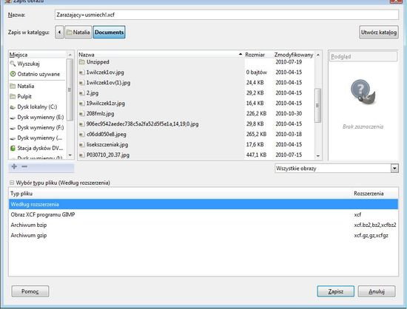Open Dysk lokalny (C:) drive
Viewport: 407px width, 309px height.
pyautogui.click(x=36, y=106)
